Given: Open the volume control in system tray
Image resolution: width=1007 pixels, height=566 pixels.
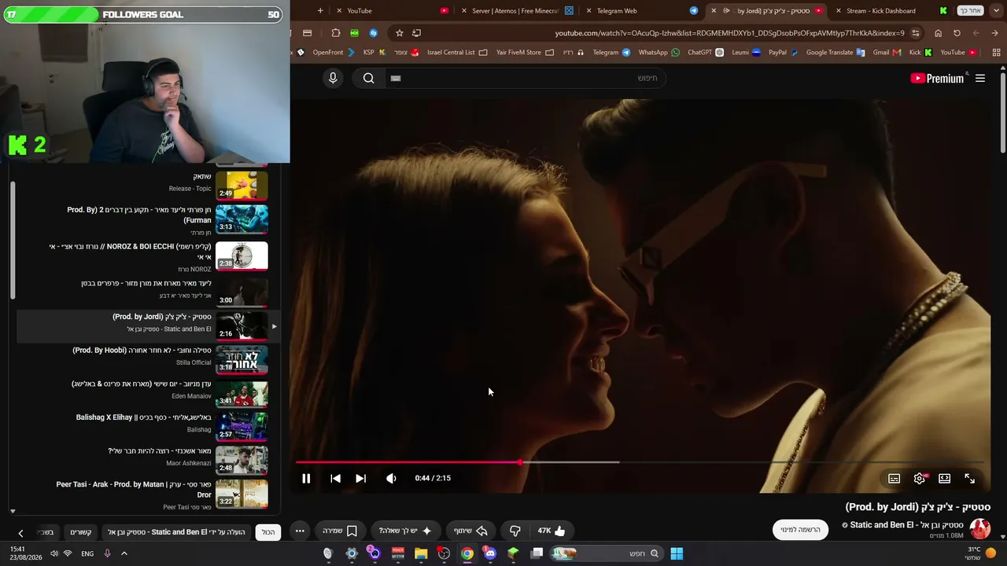Looking at the screenshot, I should [53, 553].
